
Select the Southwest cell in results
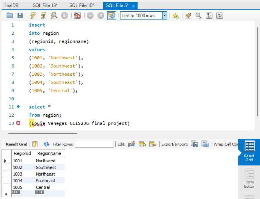click(50, 167)
